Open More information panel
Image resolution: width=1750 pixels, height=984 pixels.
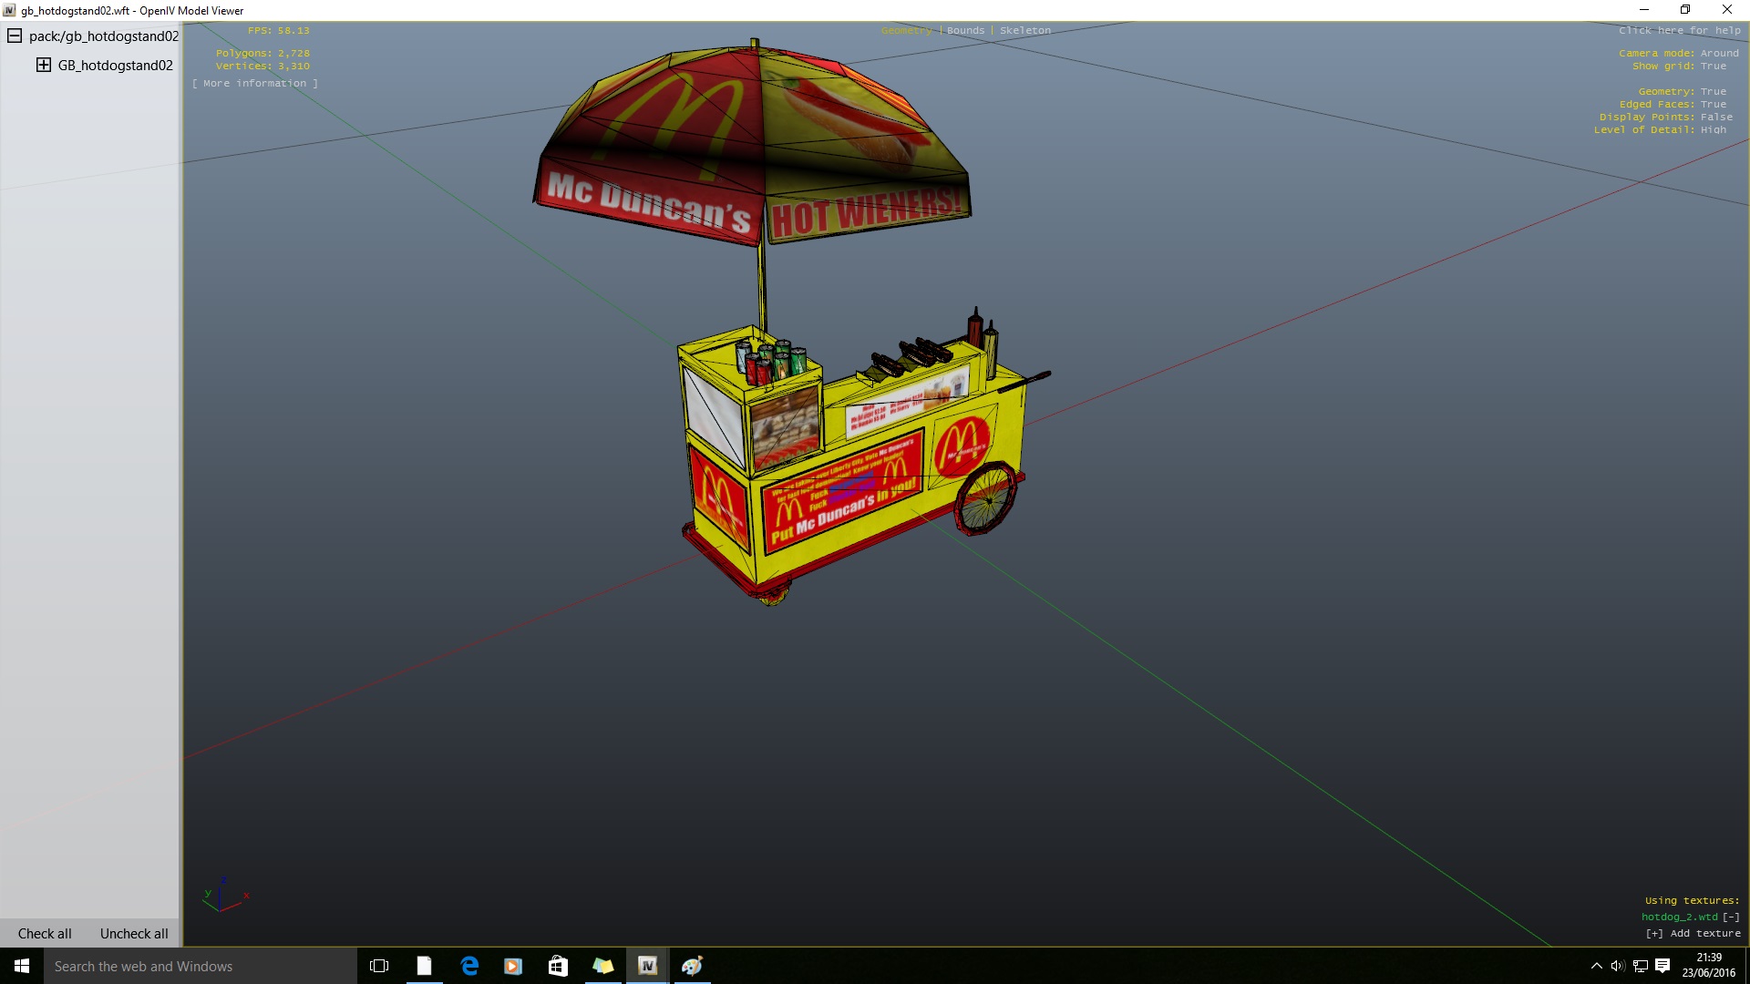coord(255,83)
